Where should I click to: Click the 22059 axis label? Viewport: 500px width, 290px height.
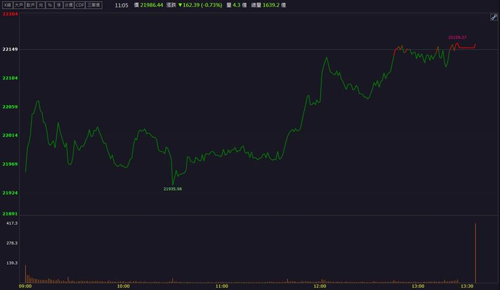10,106
